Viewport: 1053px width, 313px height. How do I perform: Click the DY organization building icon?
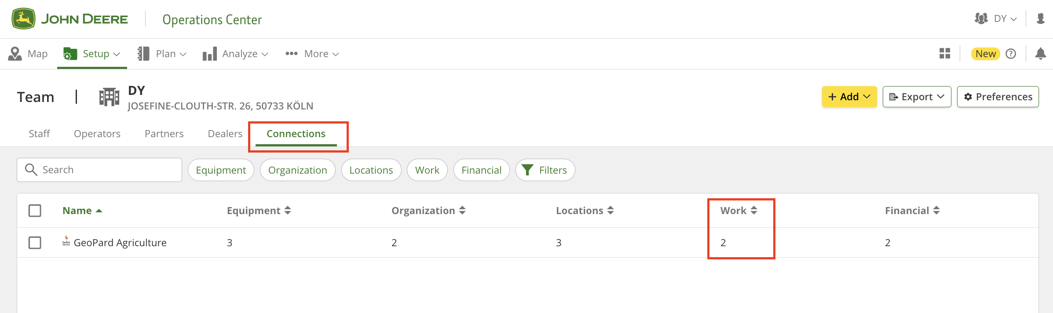click(109, 97)
